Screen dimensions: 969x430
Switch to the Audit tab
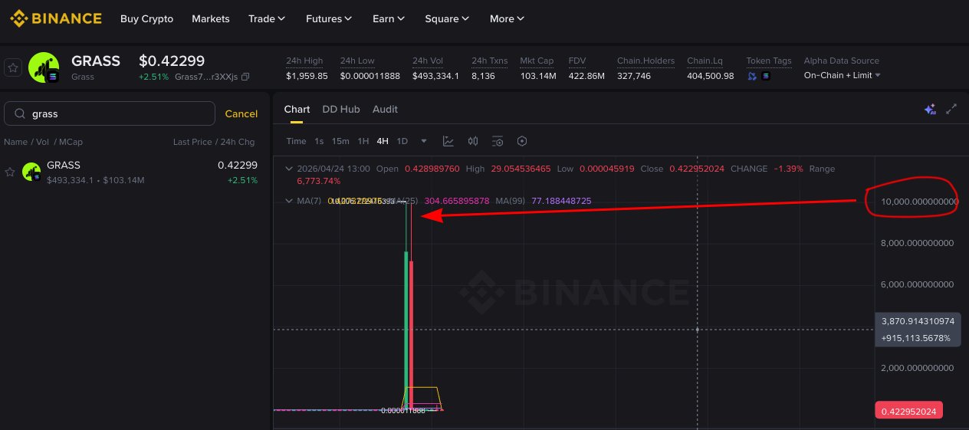click(x=385, y=109)
